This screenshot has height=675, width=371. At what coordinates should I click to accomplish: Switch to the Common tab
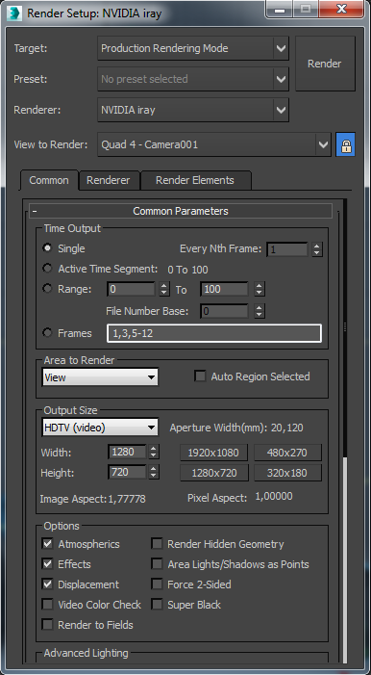click(x=49, y=180)
